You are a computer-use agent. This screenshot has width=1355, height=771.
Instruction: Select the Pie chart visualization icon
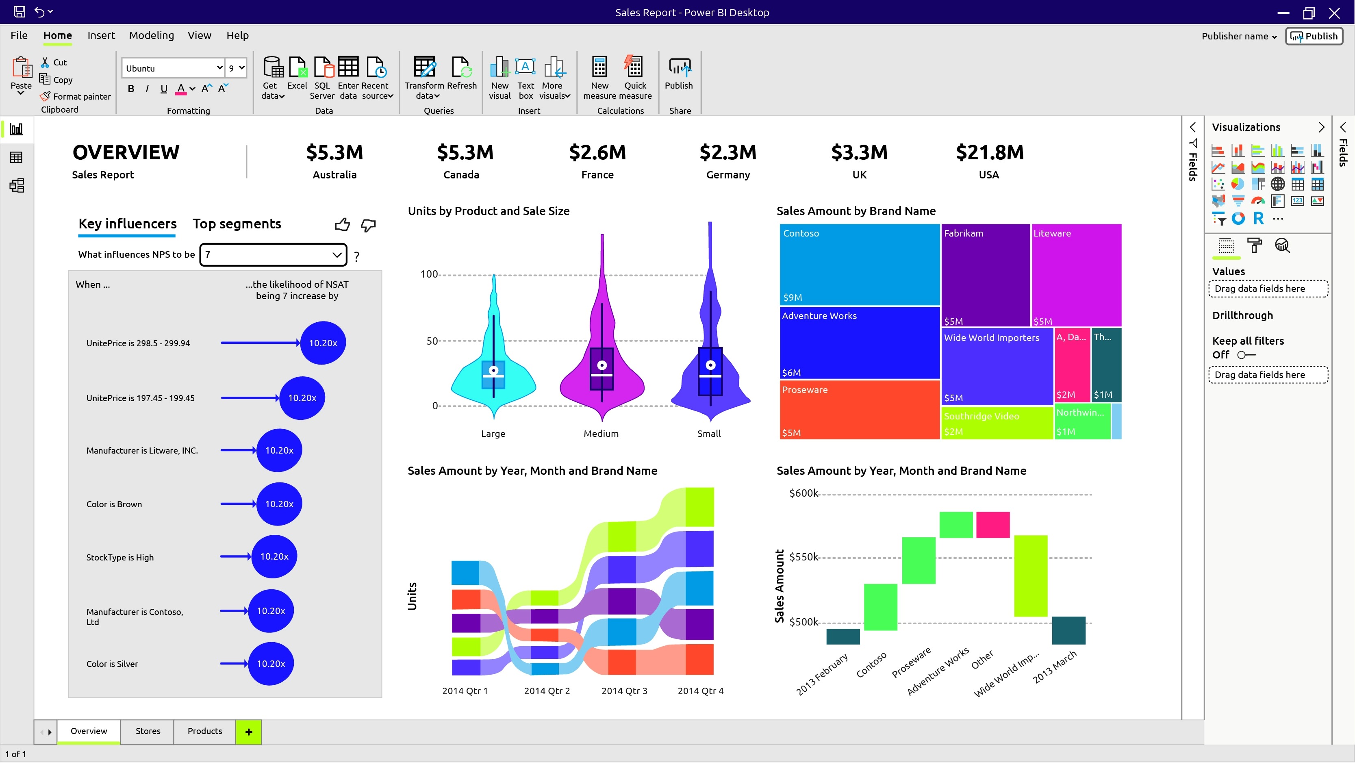point(1238,184)
